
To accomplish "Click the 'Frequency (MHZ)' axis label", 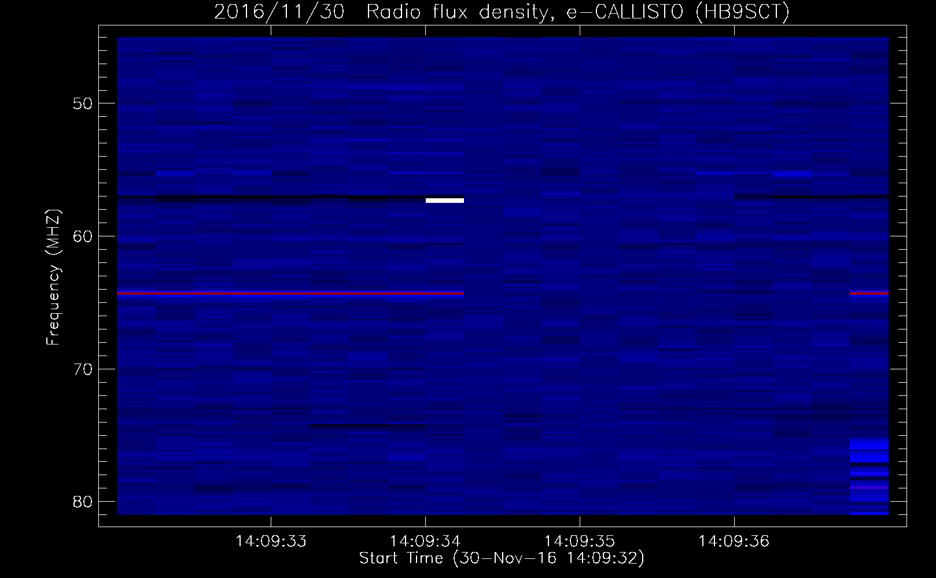I will 53,277.
